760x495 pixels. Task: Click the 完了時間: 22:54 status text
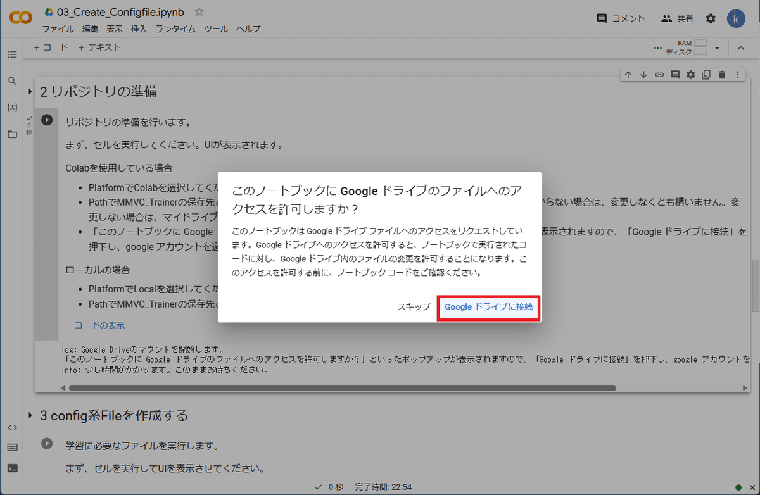(383, 487)
